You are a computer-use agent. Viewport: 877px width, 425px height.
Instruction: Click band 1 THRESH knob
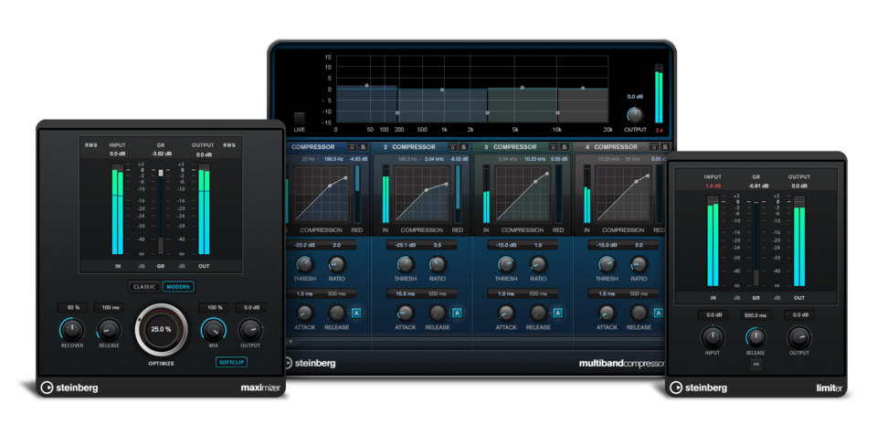(x=305, y=264)
